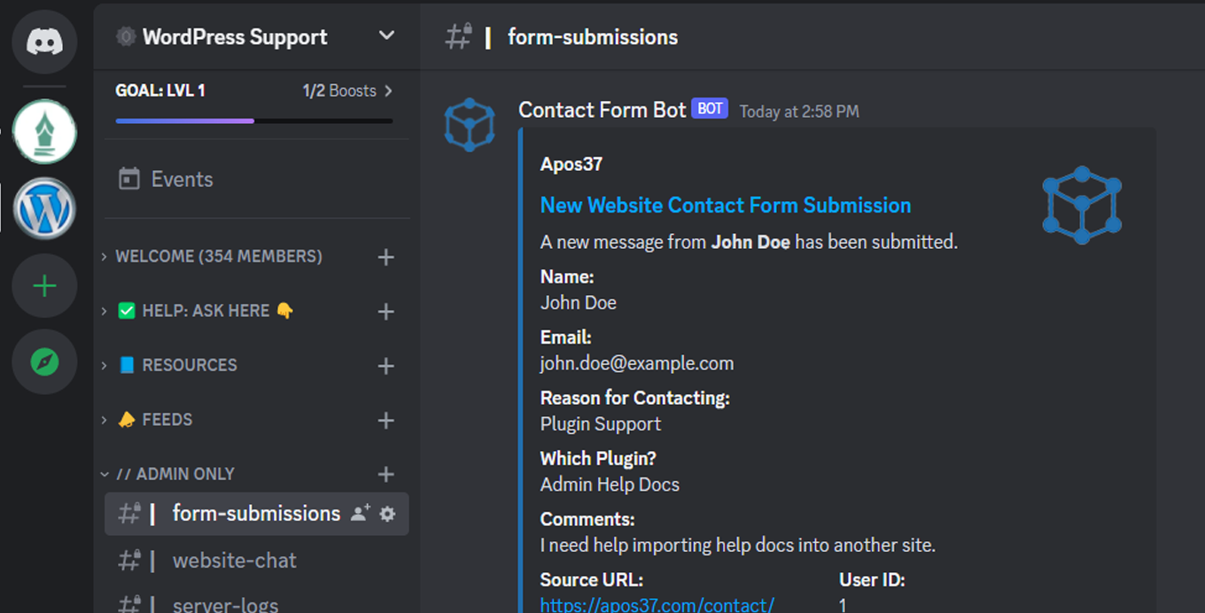Screen dimensions: 1205x613
Task: Click the Events calendar icon
Action: click(x=129, y=179)
